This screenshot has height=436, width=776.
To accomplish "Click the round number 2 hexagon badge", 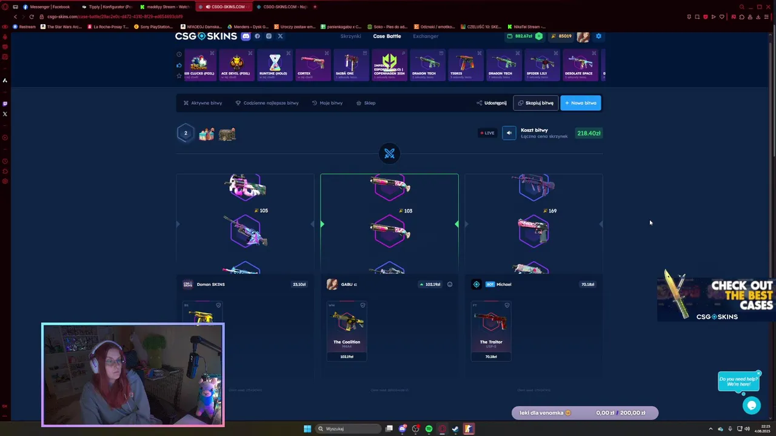I will [186, 133].
